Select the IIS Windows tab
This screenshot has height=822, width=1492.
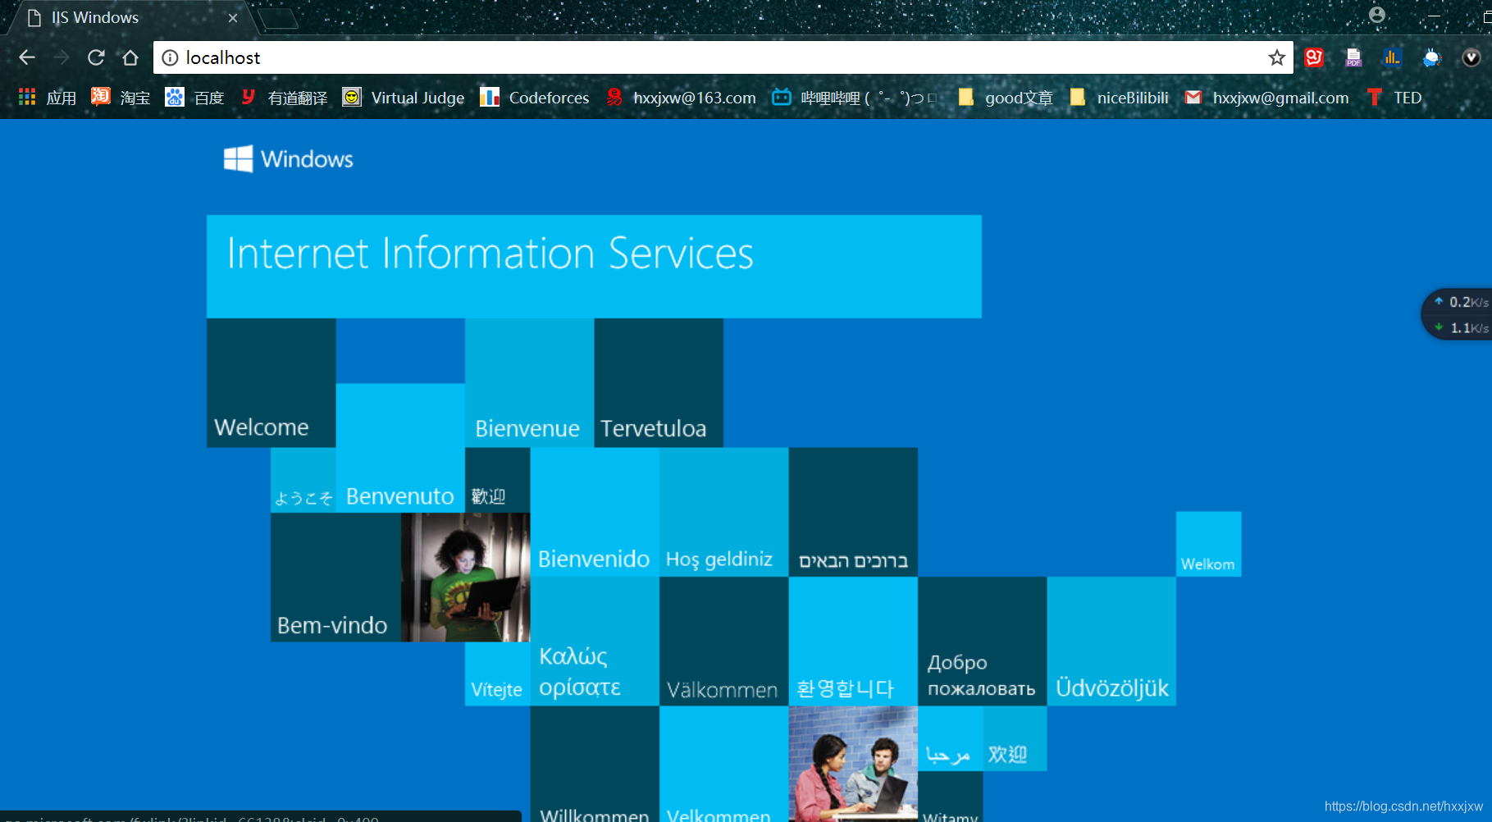point(131,18)
